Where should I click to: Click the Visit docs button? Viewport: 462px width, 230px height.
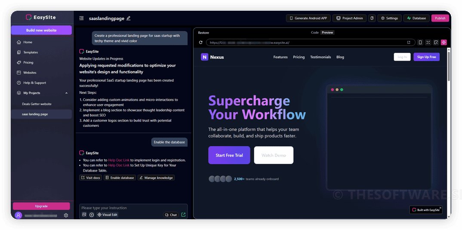click(91, 178)
